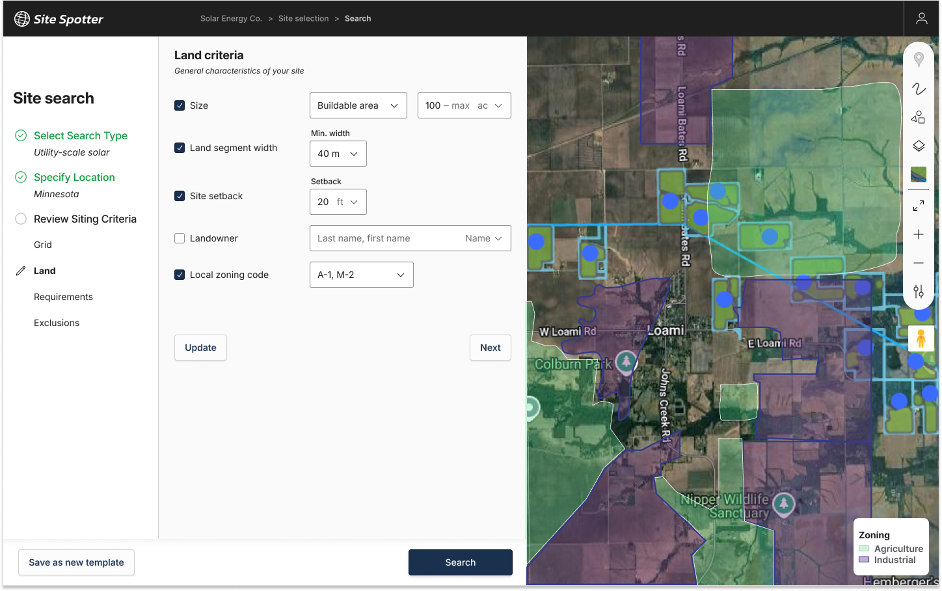Click Zoning legend title
The height and width of the screenshot is (591, 942).
click(874, 535)
